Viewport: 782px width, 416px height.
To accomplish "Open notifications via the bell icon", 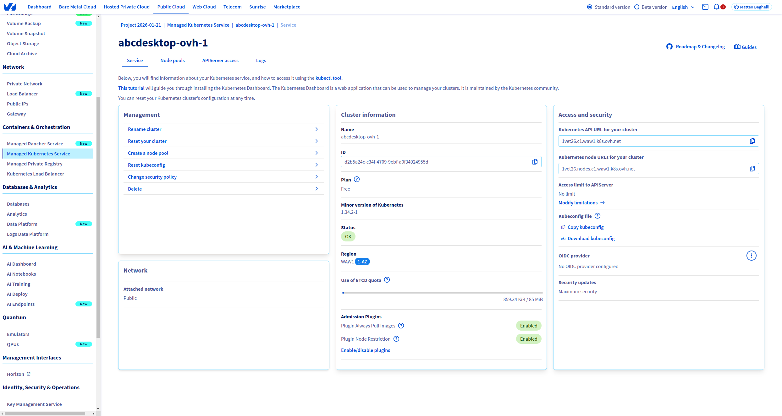I will pyautogui.click(x=717, y=7).
